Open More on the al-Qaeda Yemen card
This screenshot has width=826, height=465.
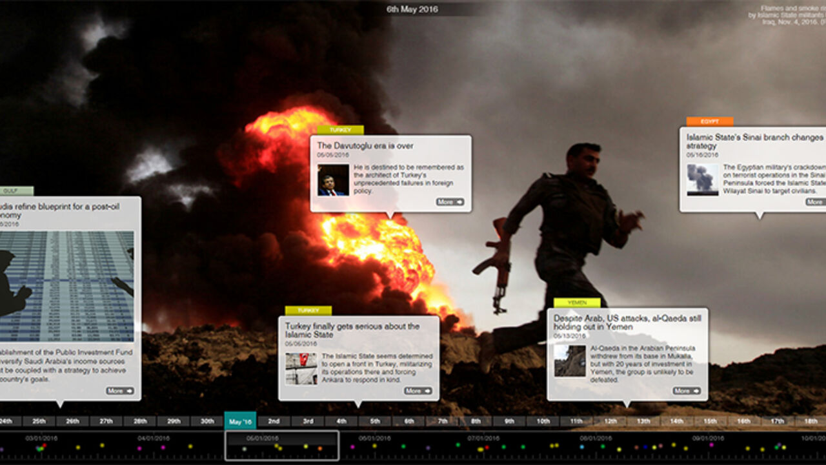pos(687,391)
